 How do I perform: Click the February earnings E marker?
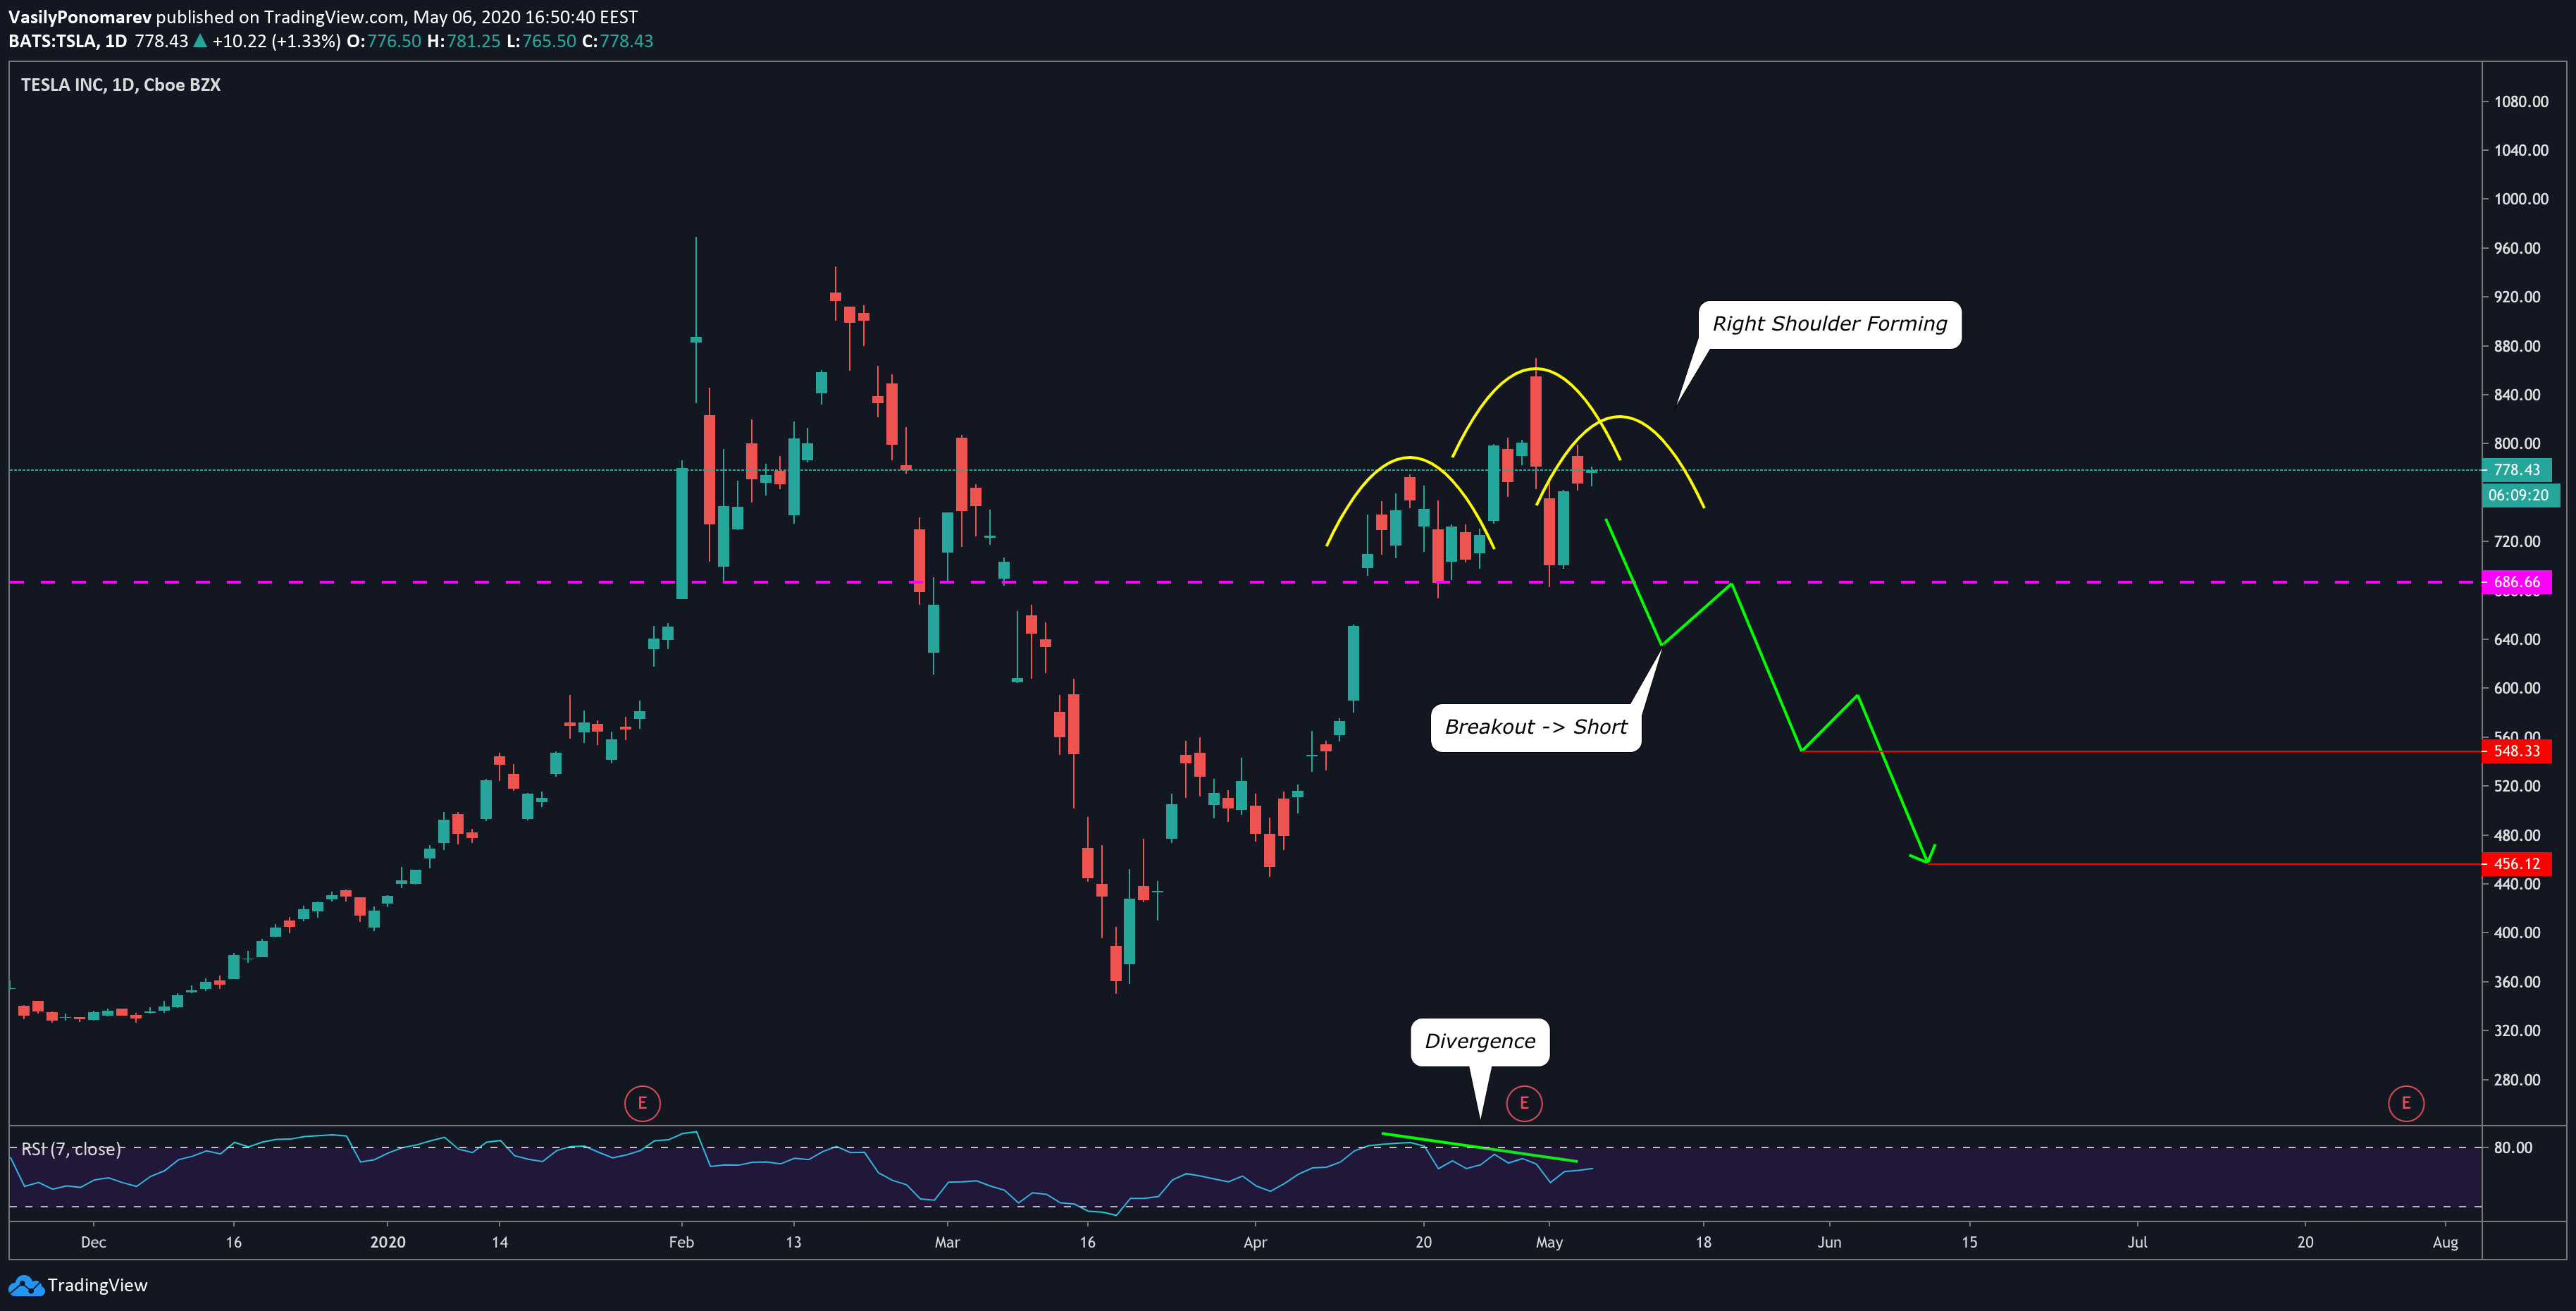click(x=642, y=1103)
